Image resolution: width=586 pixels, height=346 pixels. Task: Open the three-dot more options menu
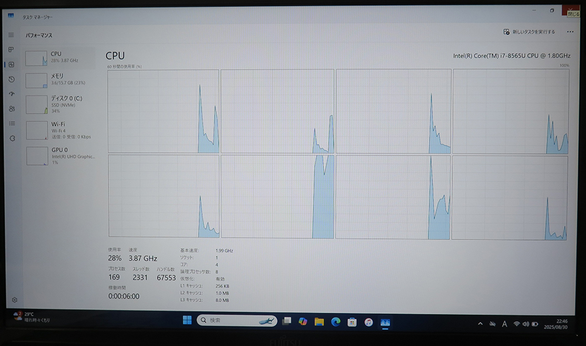click(570, 32)
